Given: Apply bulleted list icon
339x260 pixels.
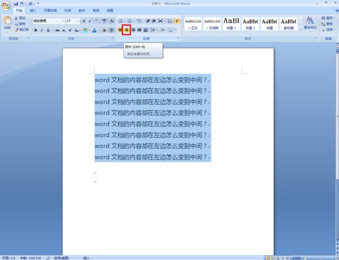Looking at the screenshot, I should (120, 21).
